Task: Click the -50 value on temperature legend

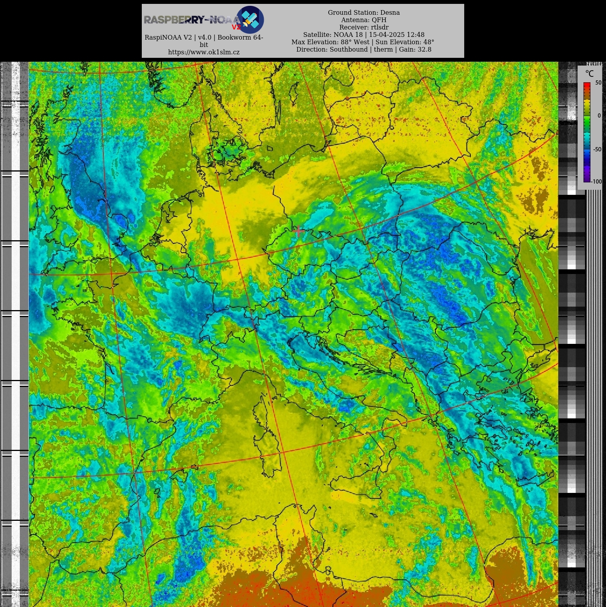Action: click(597, 149)
